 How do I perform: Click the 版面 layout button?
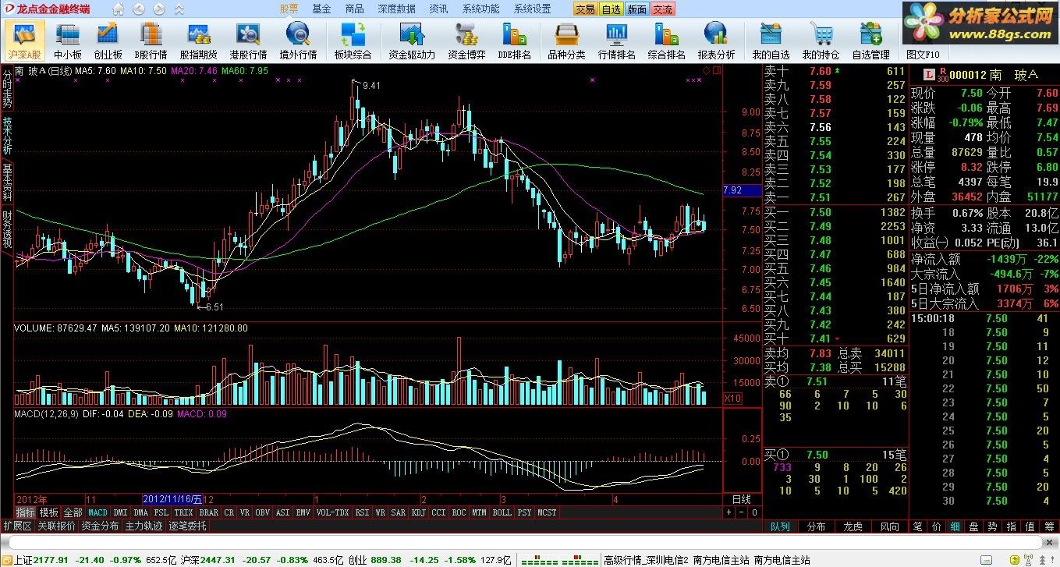(x=636, y=9)
